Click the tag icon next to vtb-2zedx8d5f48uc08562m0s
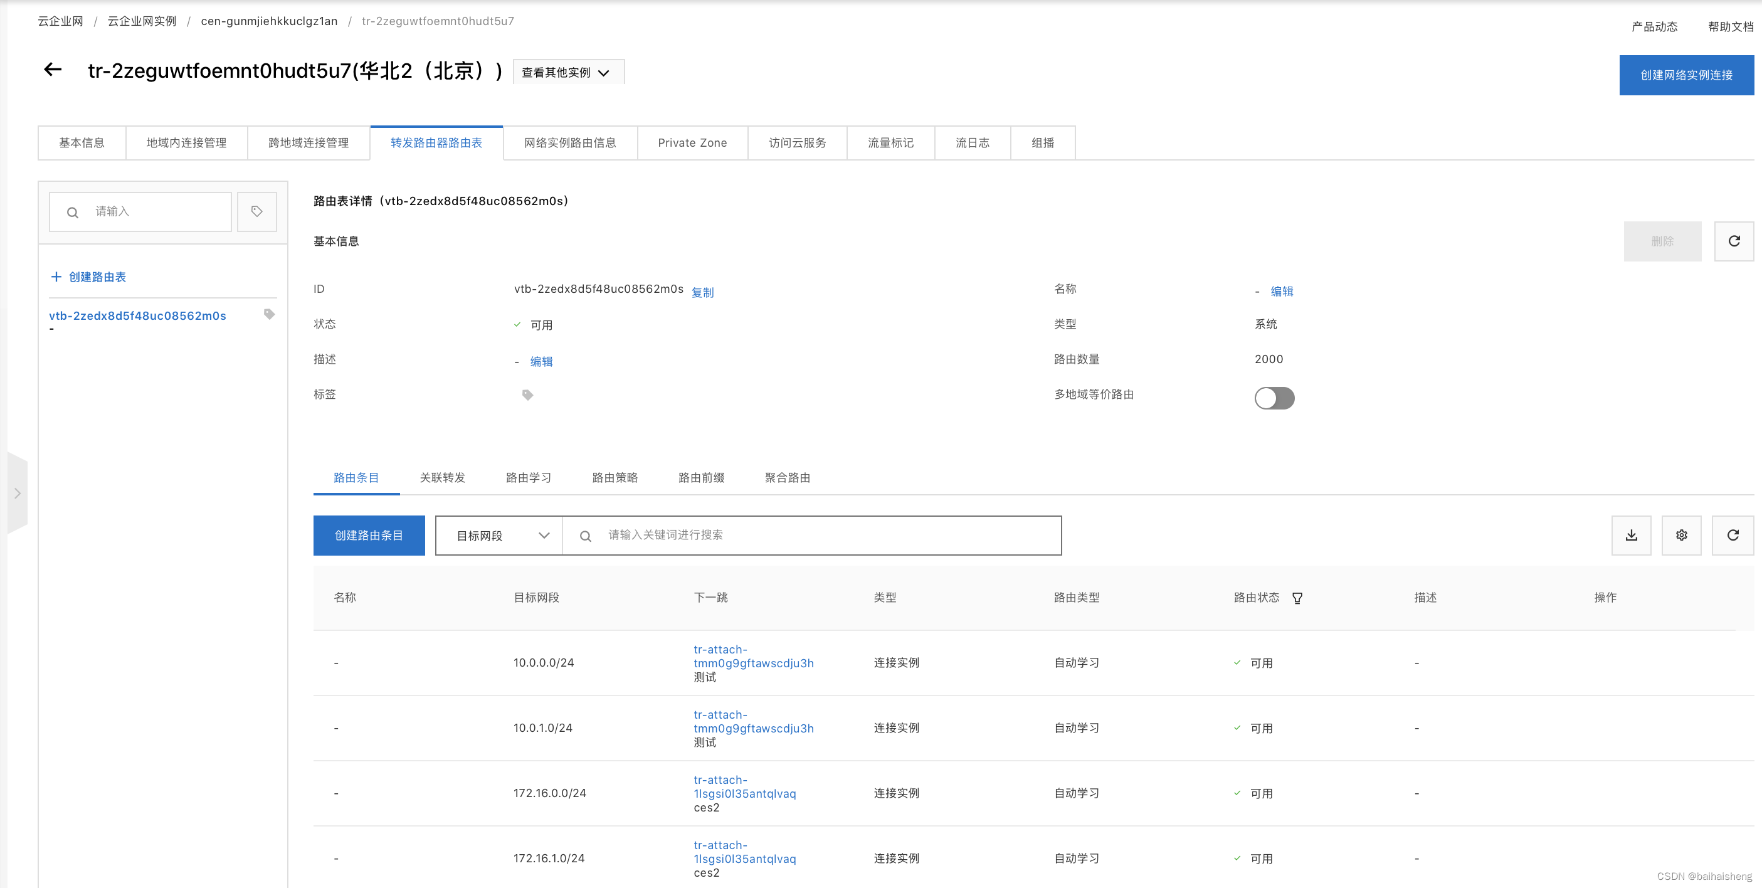 268,314
